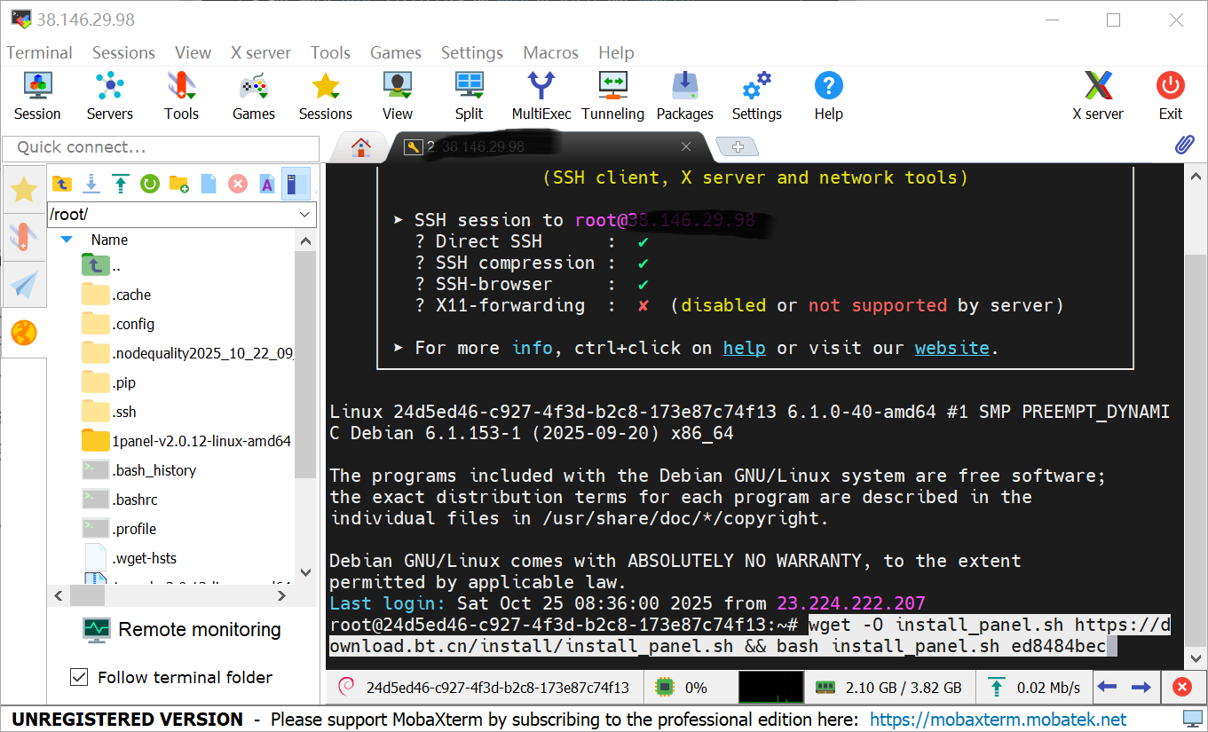Click the red stop button in status bar
Screen dimensions: 1208x732
tap(1181, 687)
